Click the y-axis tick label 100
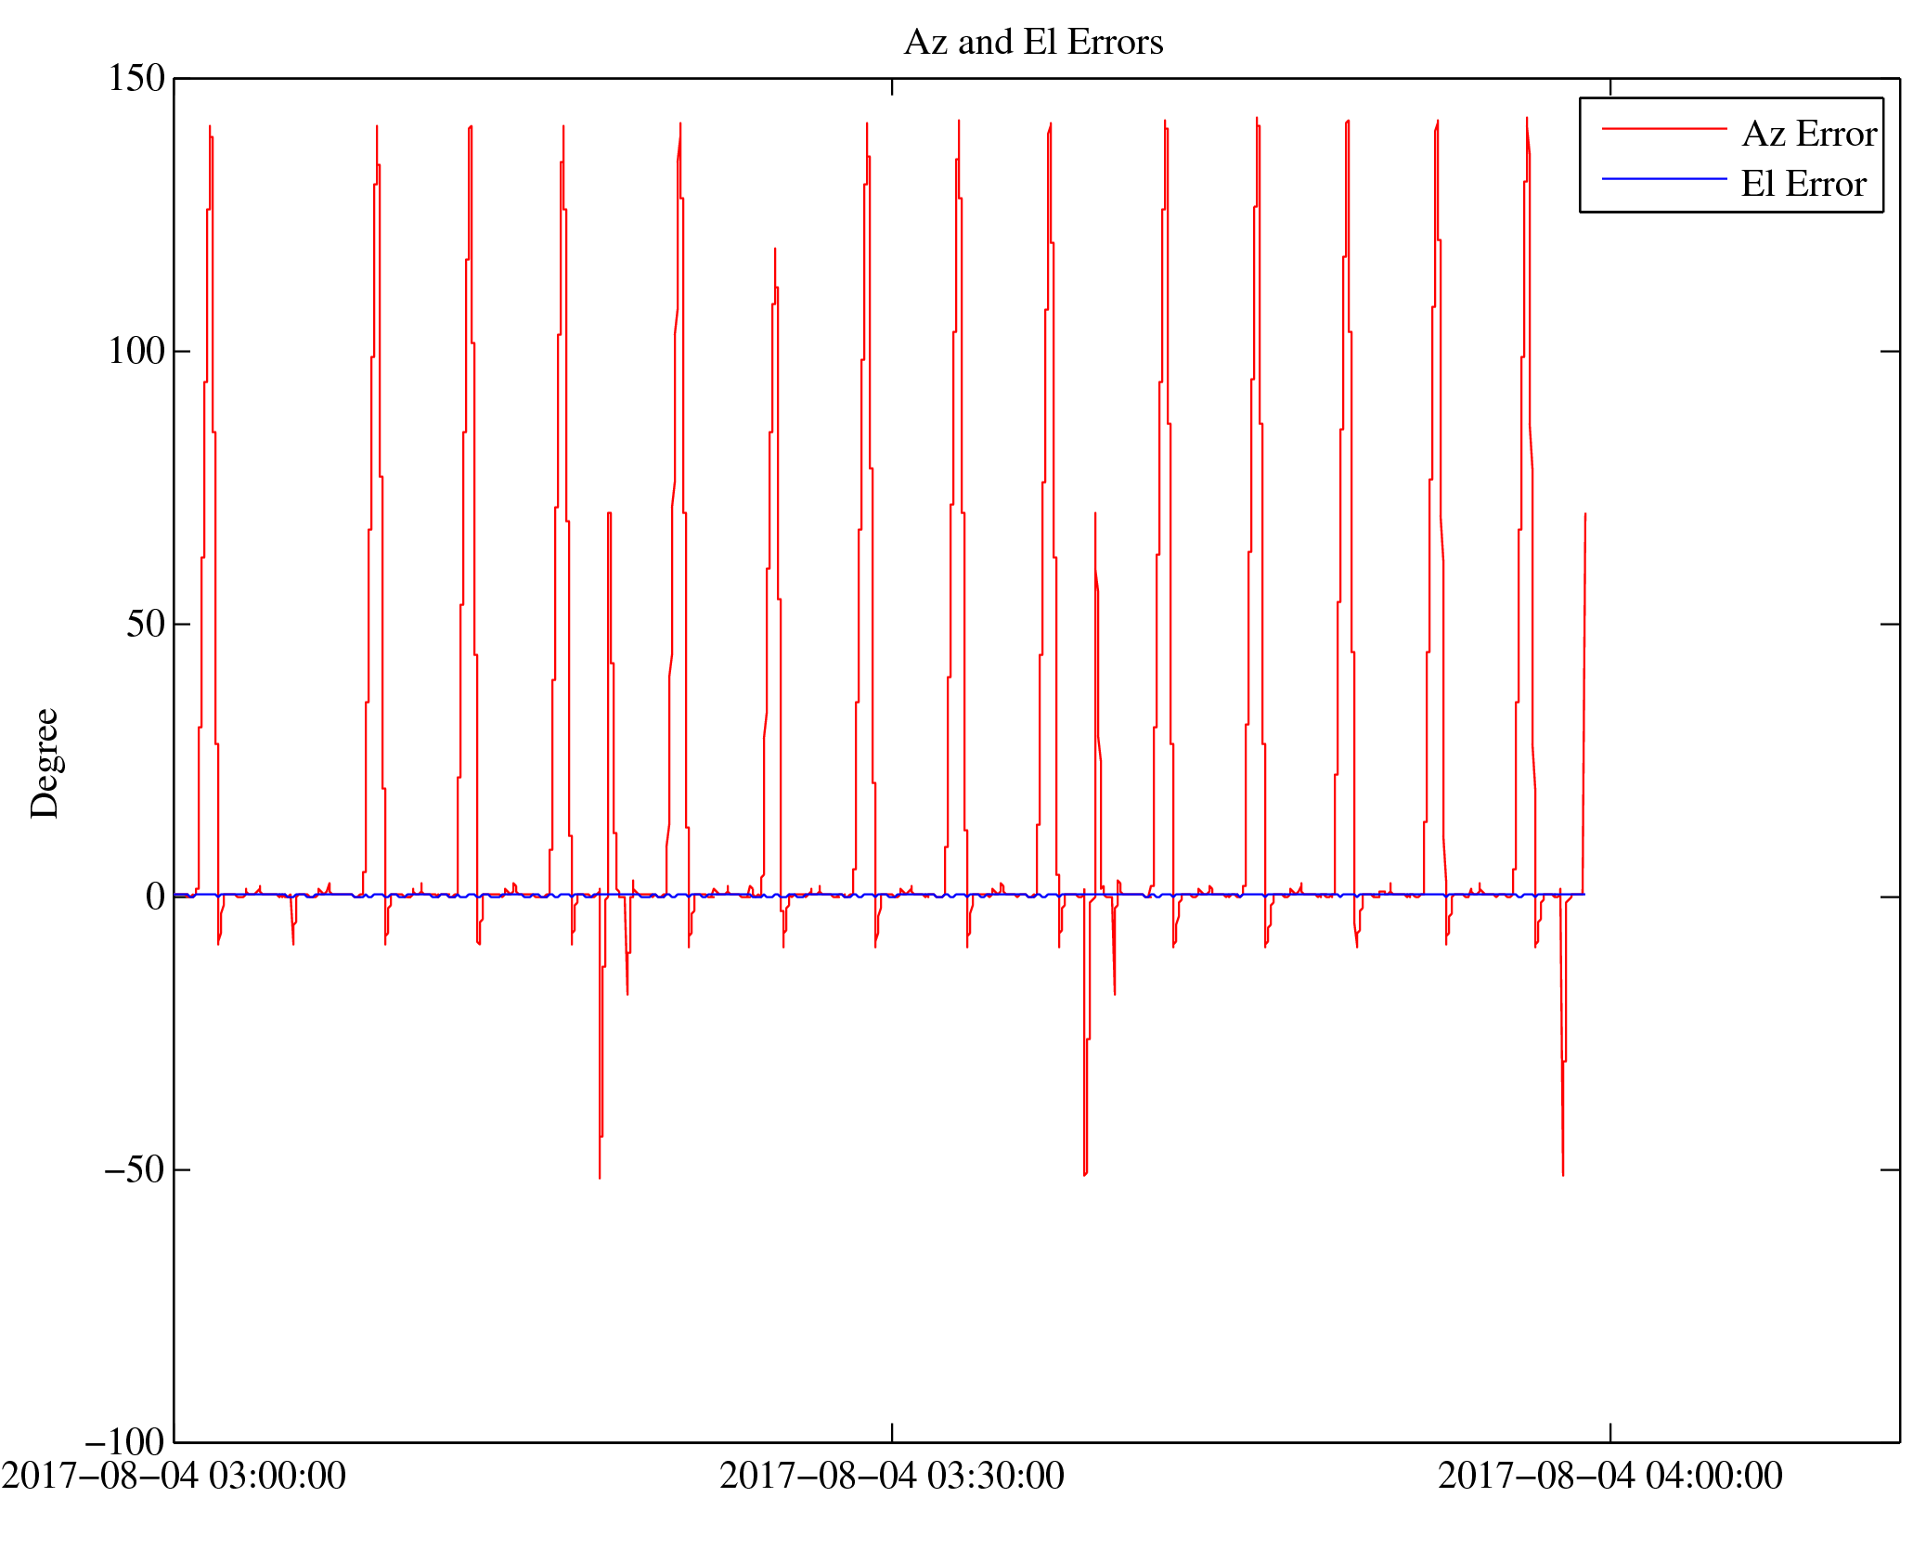The height and width of the screenshot is (1562, 1926). (x=136, y=352)
